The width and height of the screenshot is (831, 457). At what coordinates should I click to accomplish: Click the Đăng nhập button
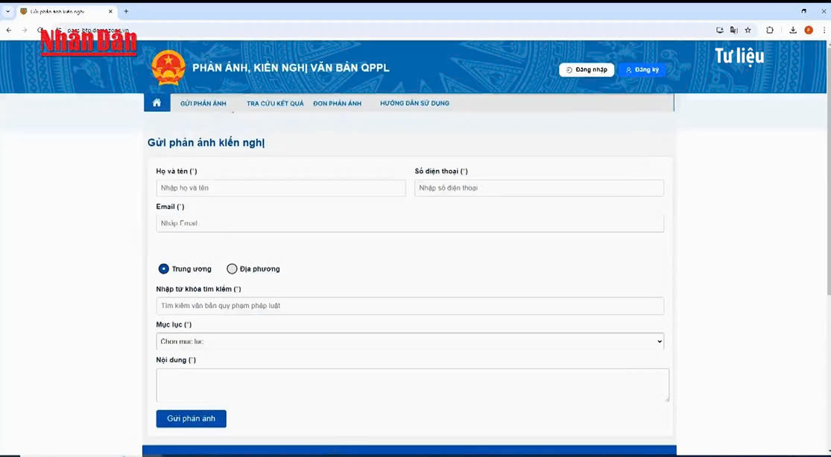point(587,70)
